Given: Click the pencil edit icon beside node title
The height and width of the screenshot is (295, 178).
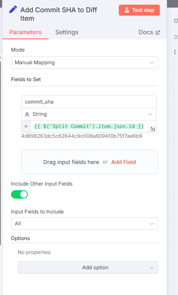Looking at the screenshot, I should (13, 9).
